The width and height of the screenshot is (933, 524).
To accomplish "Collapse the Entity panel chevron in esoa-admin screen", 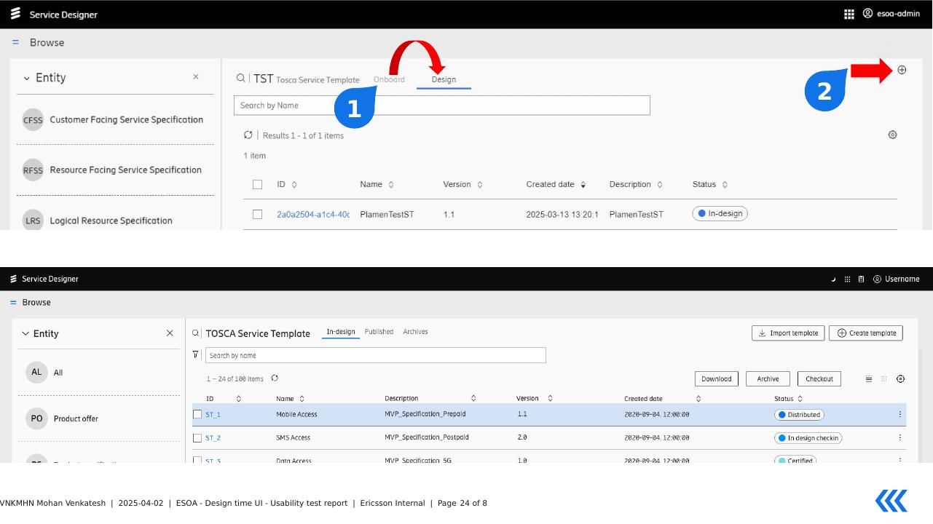I will (27, 78).
